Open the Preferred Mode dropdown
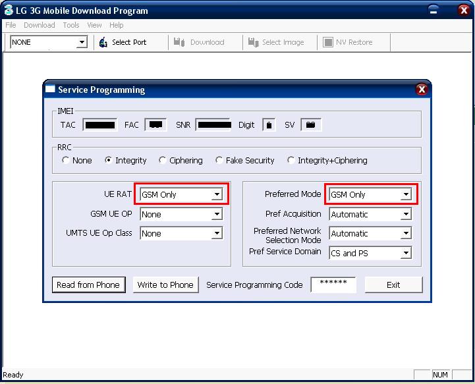Screen dimensions: 475x384 (406, 194)
